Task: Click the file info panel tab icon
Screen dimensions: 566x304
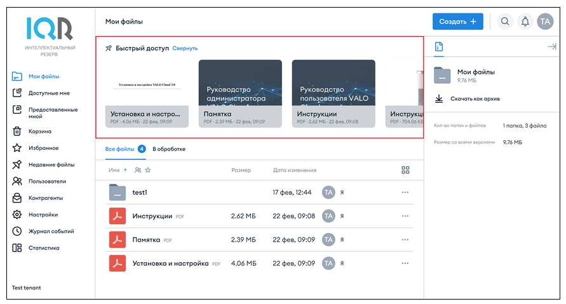Action: 438,46
